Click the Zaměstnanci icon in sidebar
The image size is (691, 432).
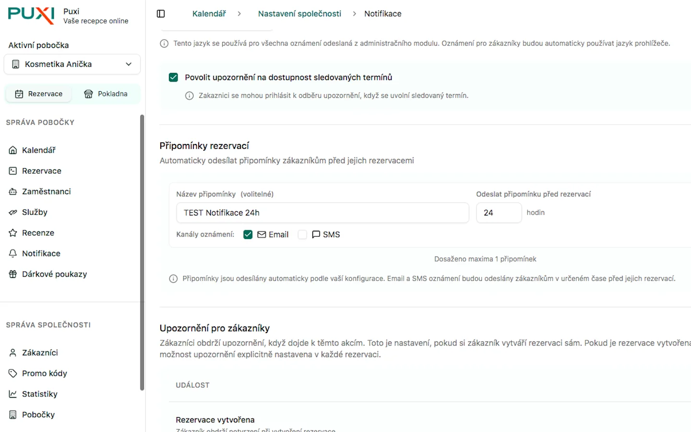pos(13,192)
